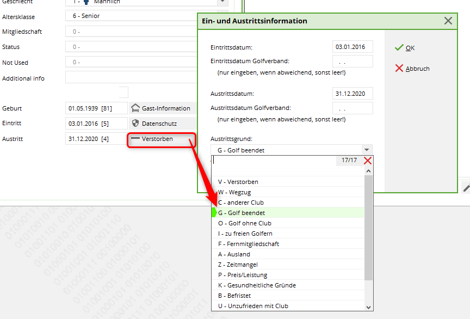Click the red X Abbruch icon

coord(399,69)
